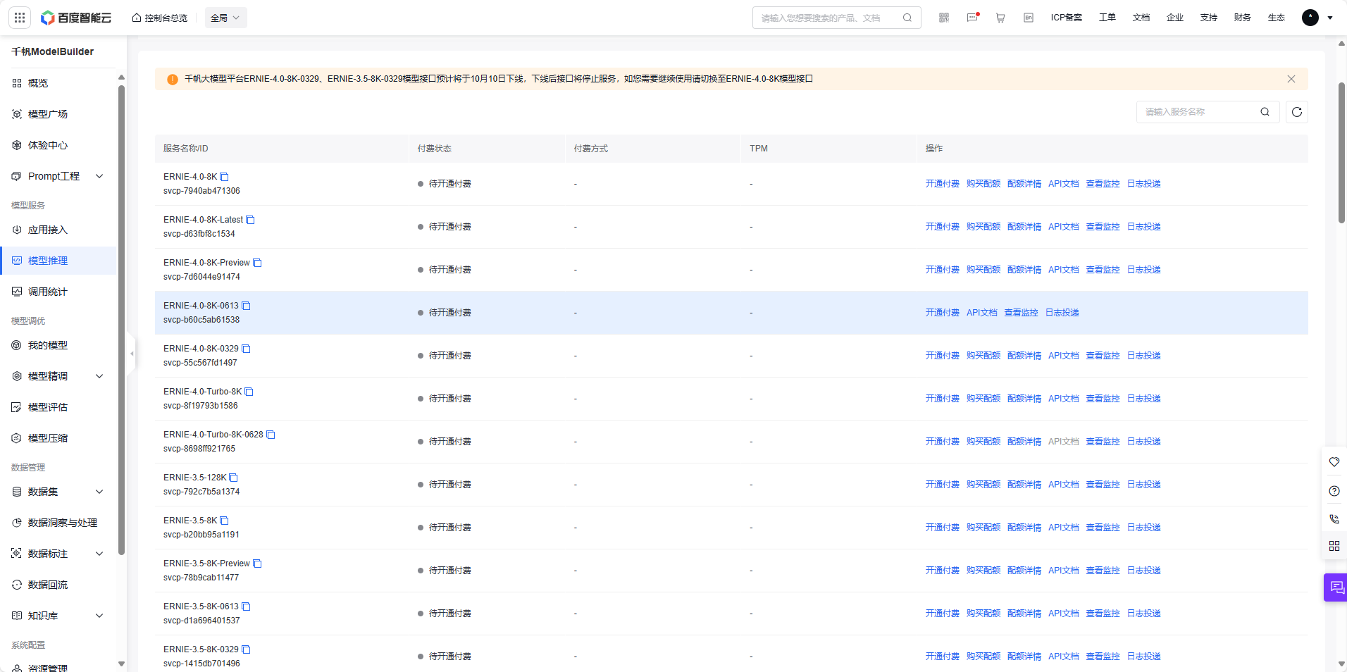This screenshot has height=672, width=1347.
Task: Expand 模型精调 sidebar section
Action: (58, 376)
